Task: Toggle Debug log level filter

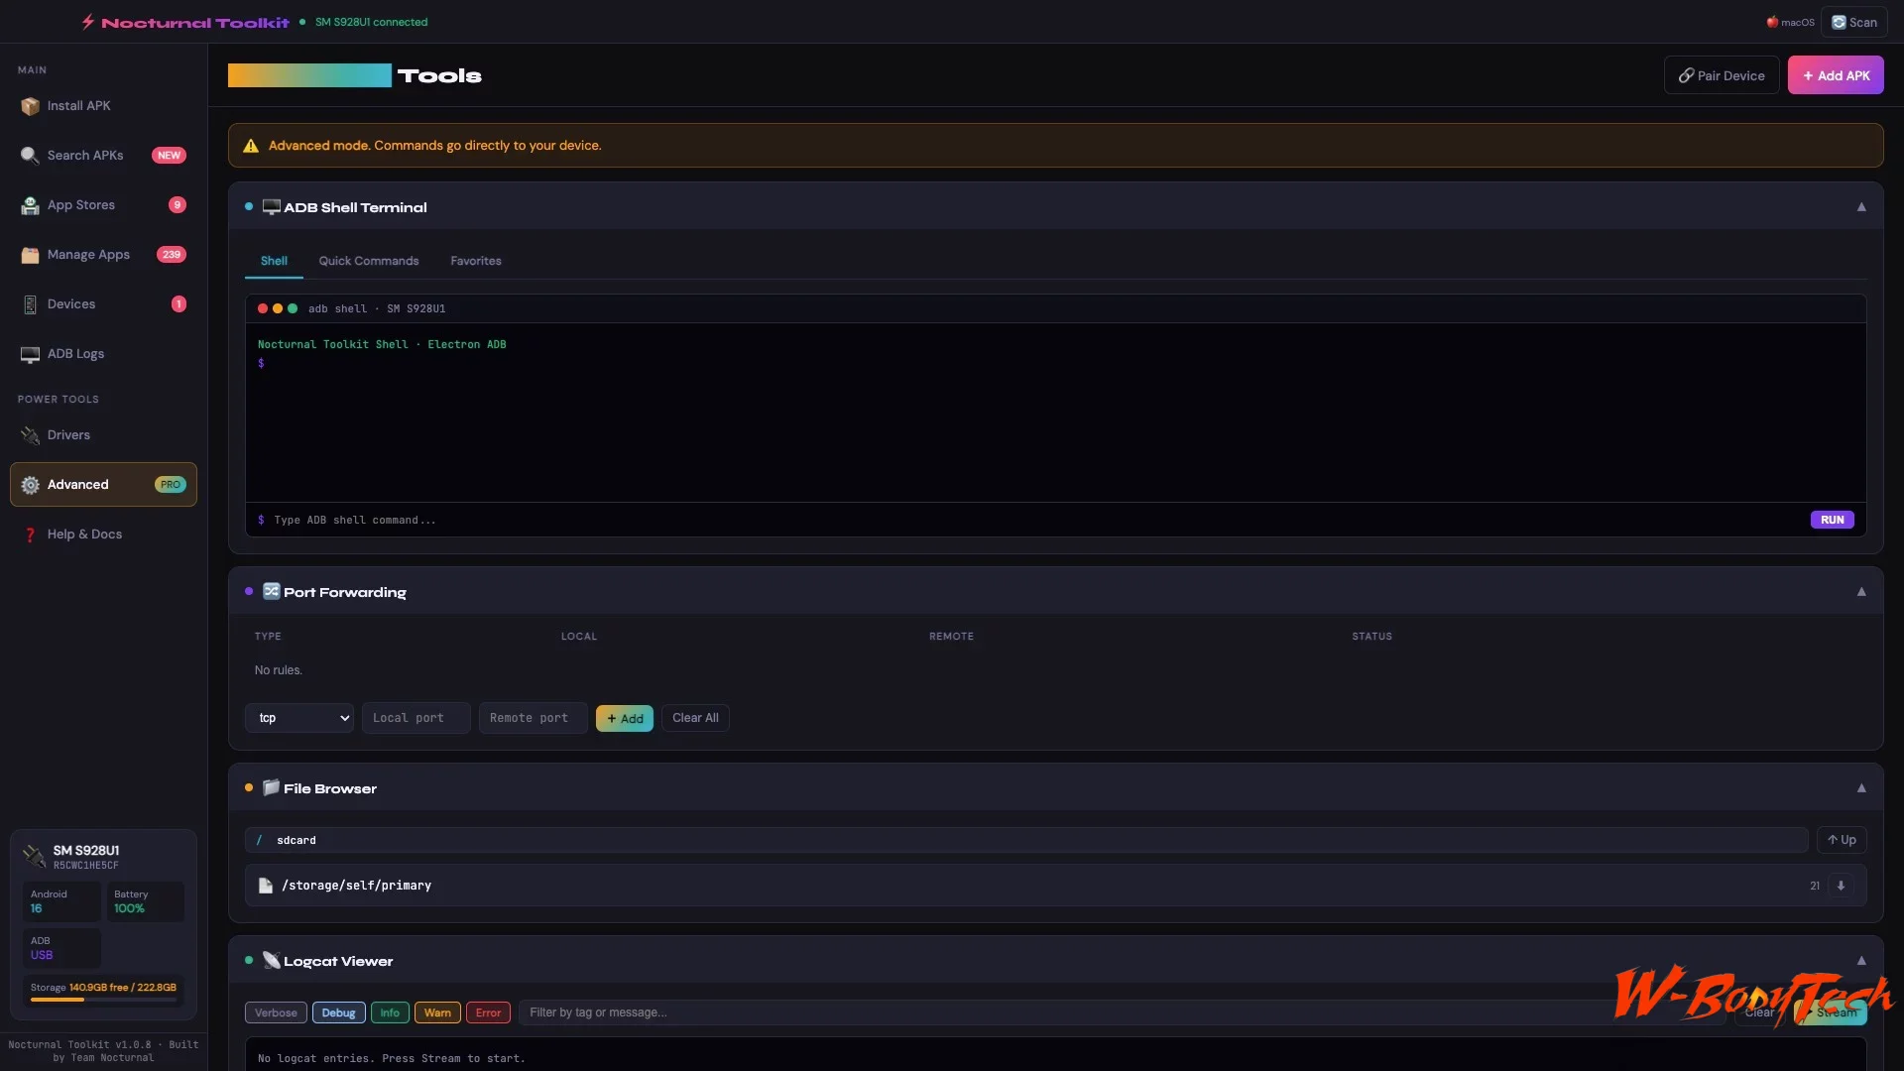Action: click(338, 1012)
